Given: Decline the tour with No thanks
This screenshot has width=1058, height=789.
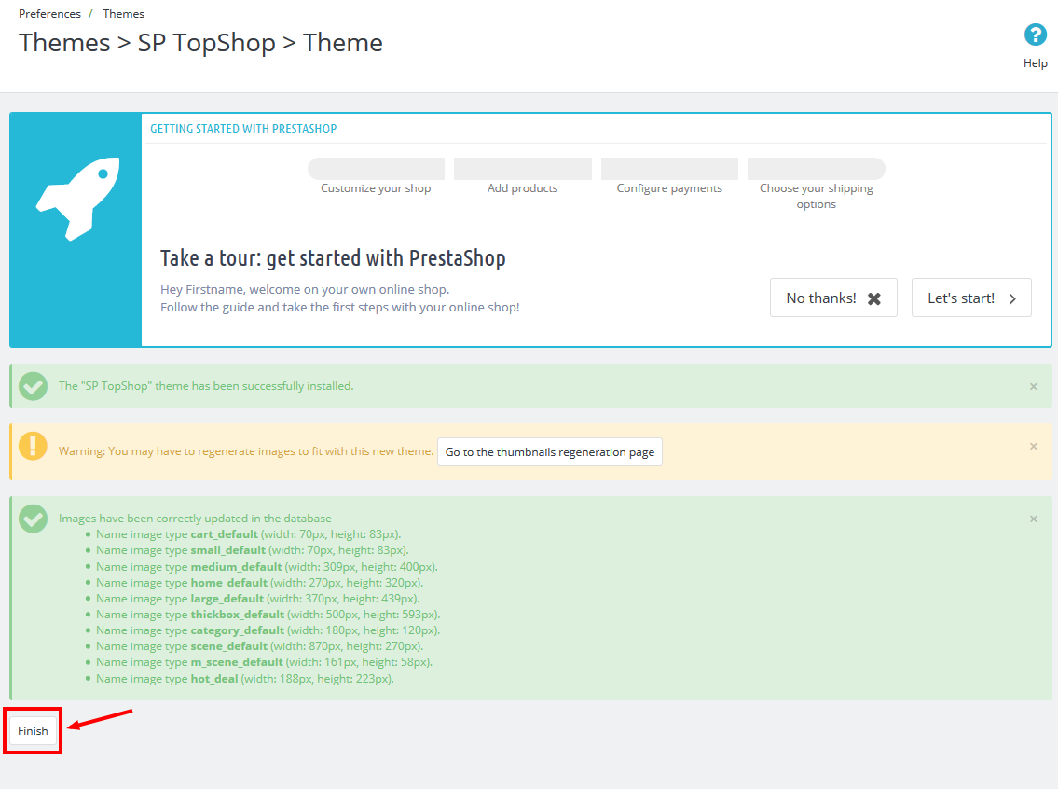Looking at the screenshot, I should [833, 298].
